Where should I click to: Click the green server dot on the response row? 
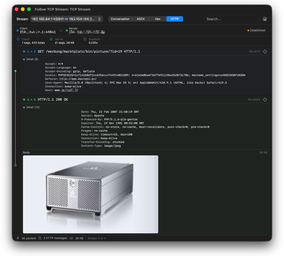pyautogui.click(x=24, y=100)
